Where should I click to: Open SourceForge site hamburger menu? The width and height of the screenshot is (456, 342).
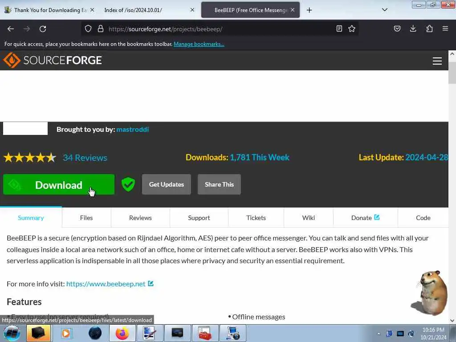point(437,61)
